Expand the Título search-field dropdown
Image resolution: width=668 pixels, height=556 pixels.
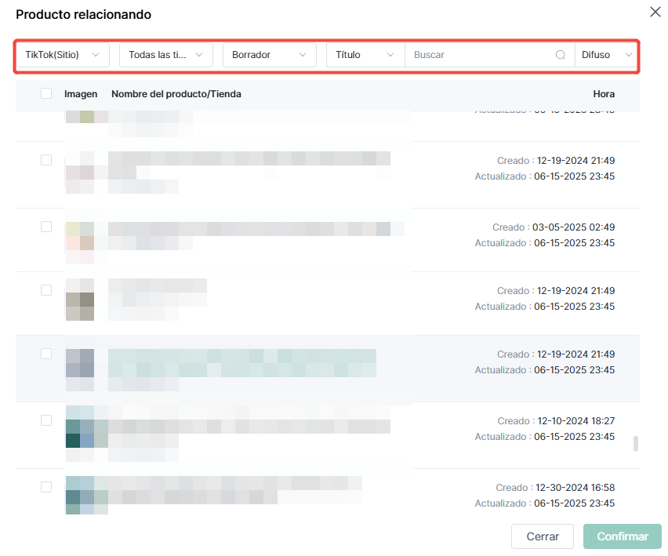click(365, 55)
